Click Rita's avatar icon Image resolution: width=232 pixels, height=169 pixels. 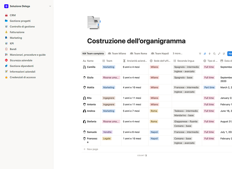(84, 98)
